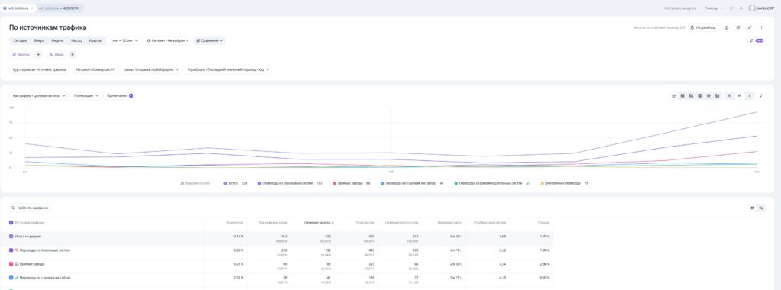Screen dimensions: 781x290
Task: Switch table to percent (%) view
Action: click(x=760, y=208)
